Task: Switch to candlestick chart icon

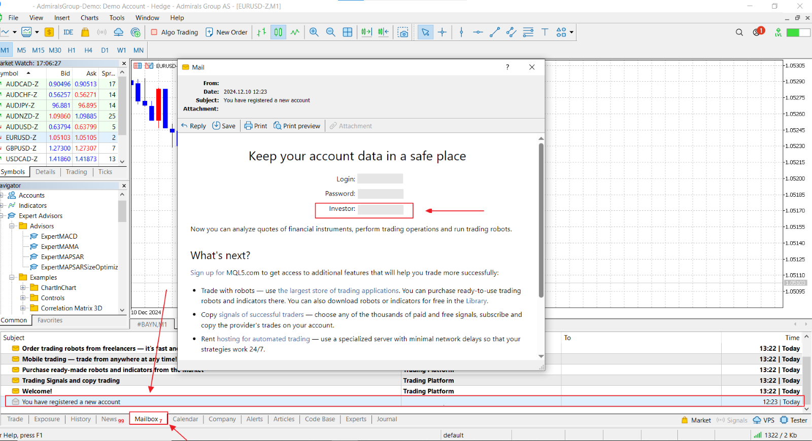Action: coord(278,32)
